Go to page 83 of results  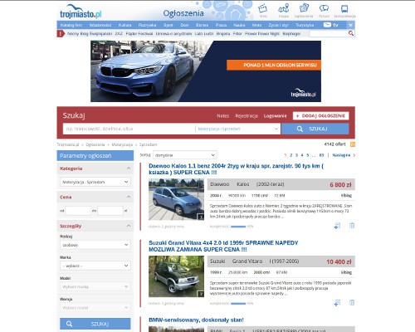click(321, 155)
